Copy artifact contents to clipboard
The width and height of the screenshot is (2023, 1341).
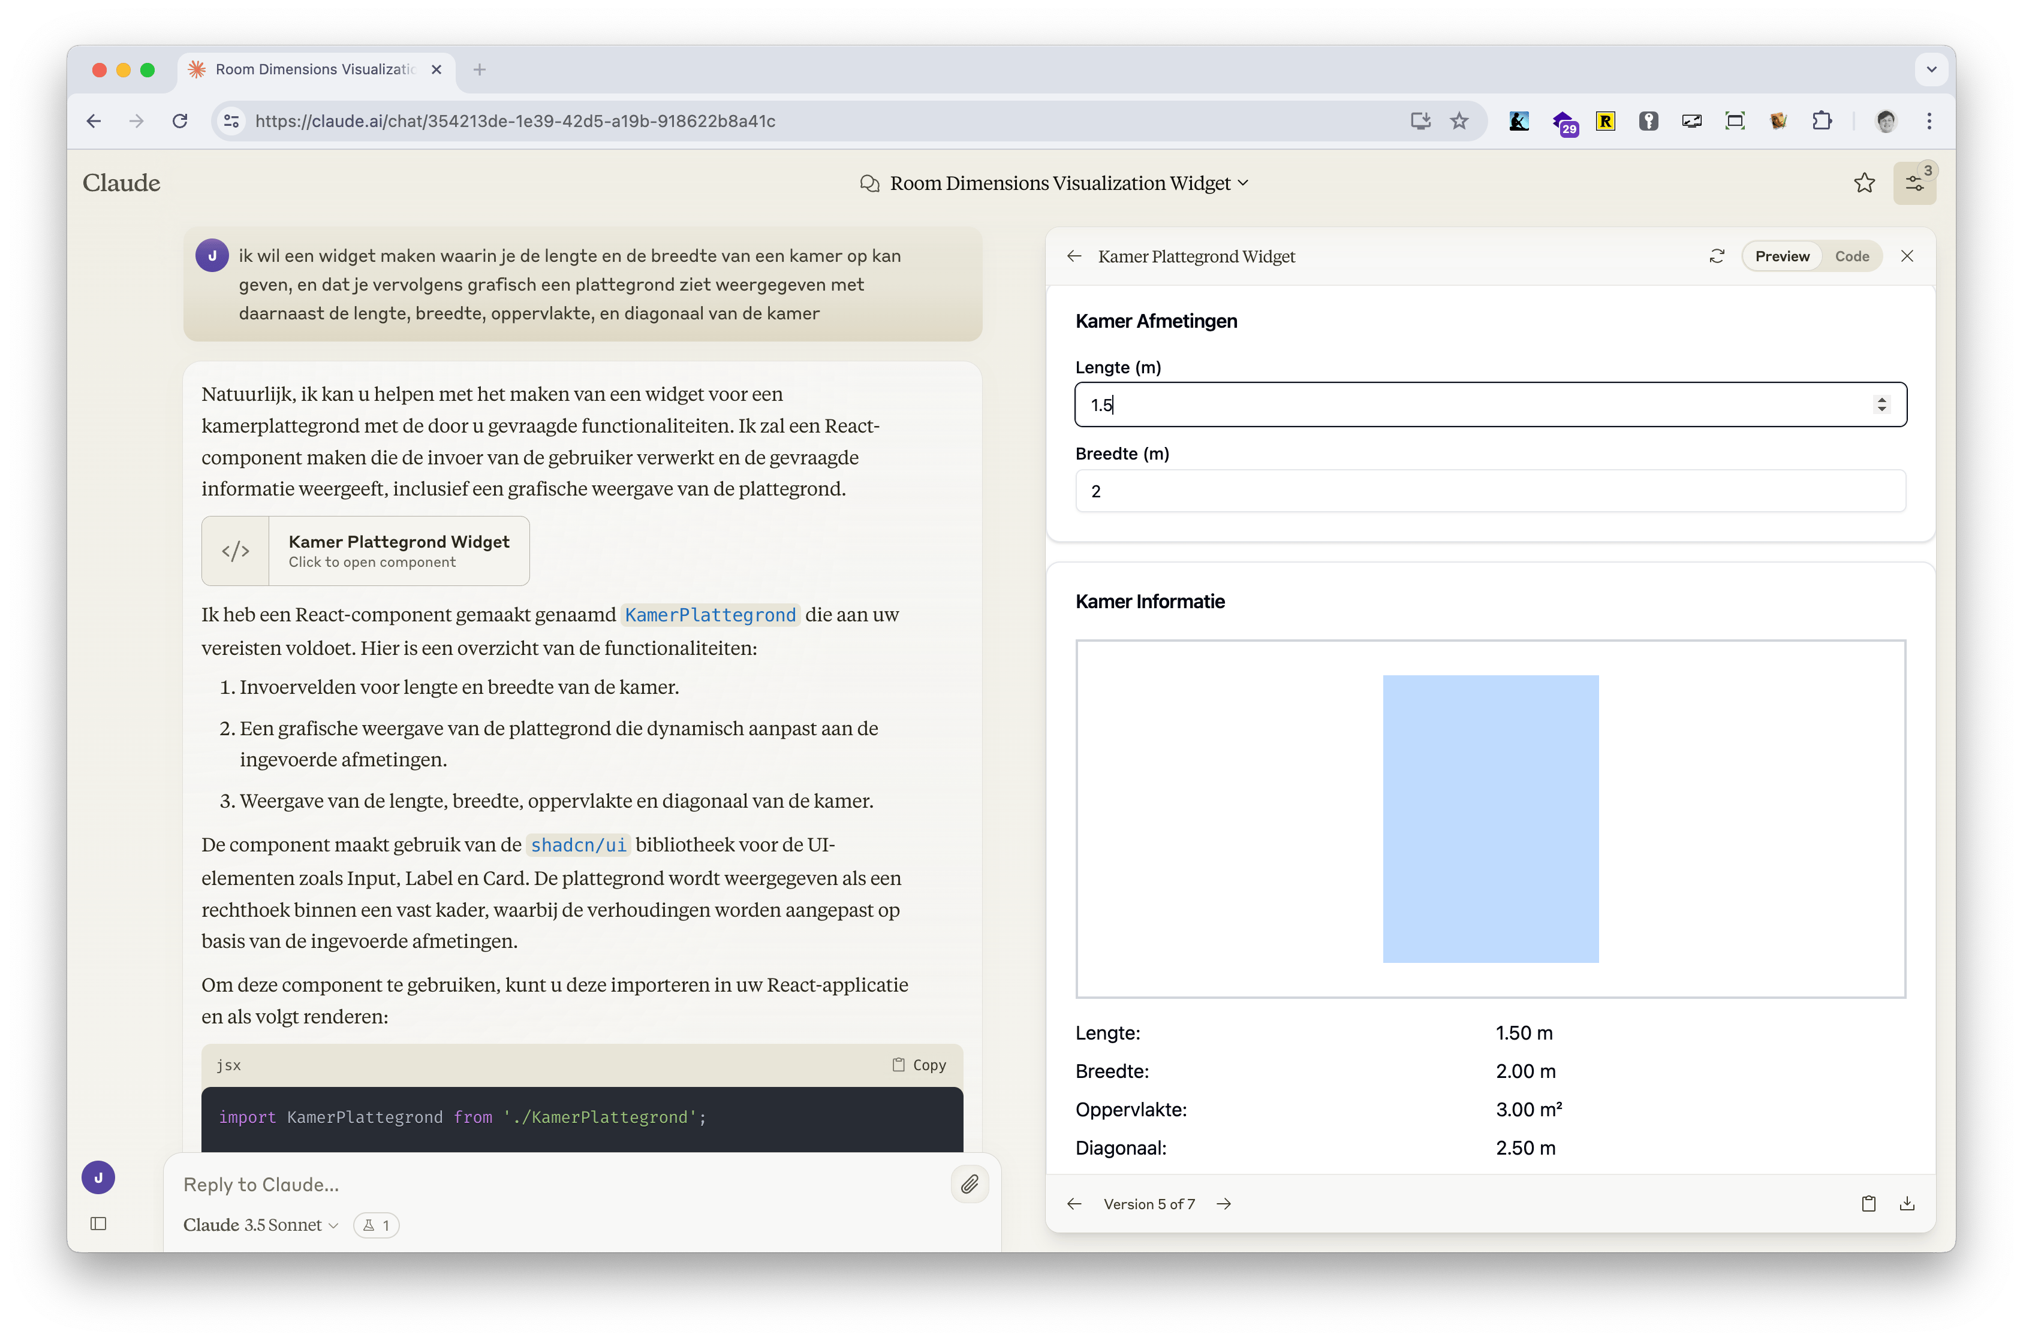coord(1869,1203)
